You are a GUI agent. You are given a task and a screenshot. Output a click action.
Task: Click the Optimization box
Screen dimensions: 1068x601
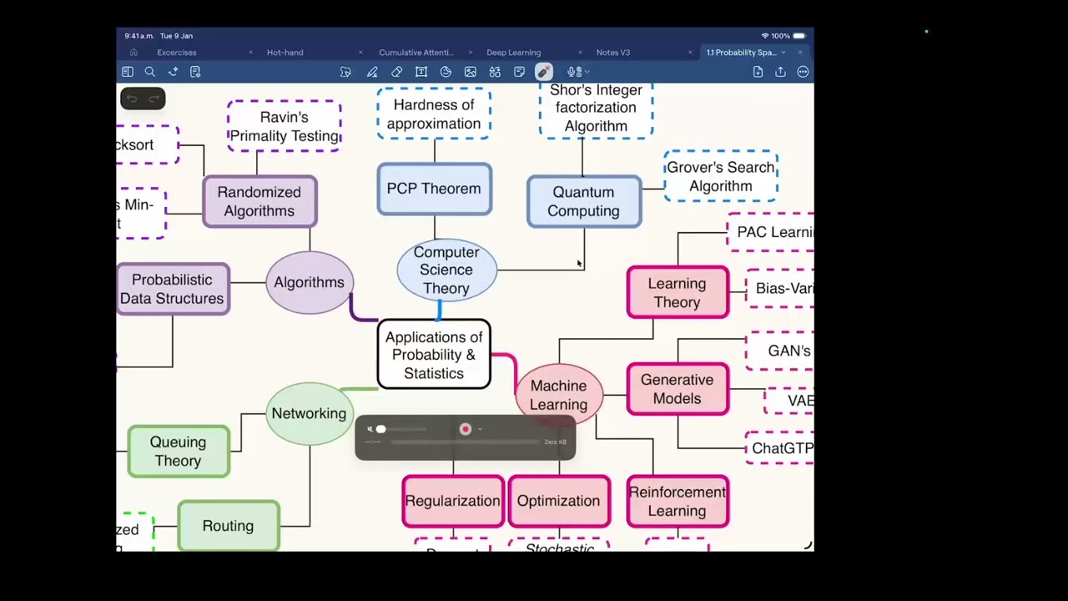(559, 502)
